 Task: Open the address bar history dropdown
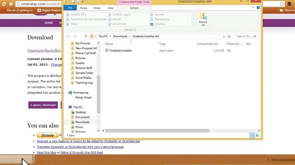tap(224, 36)
